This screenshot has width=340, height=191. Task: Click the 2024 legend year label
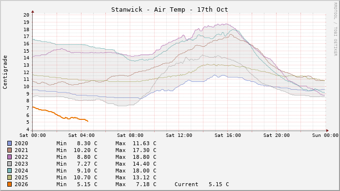21,171
